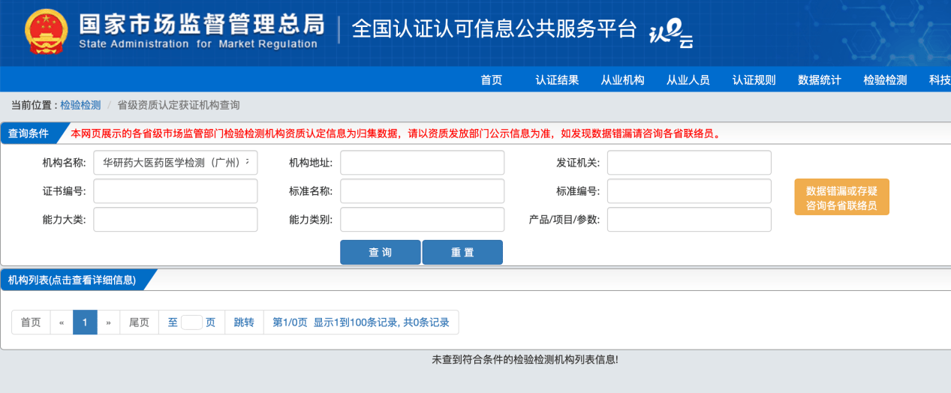Go to 首页 in pagination

31,322
